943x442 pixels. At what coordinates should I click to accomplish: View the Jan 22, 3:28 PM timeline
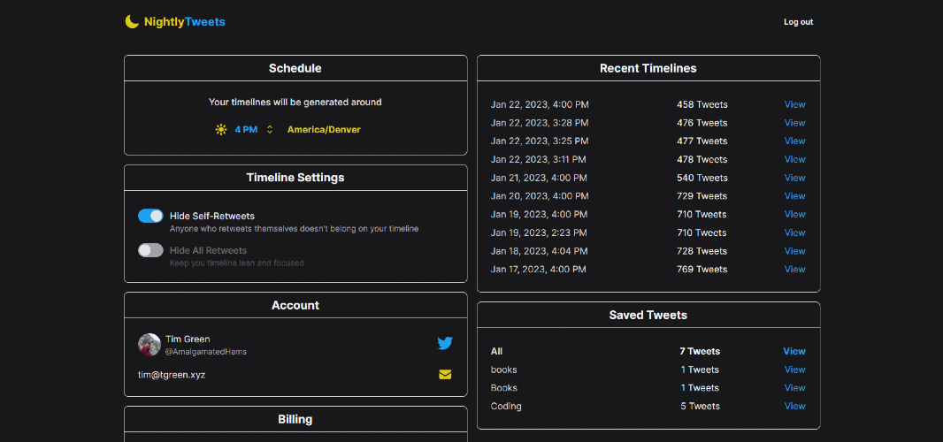click(x=794, y=123)
